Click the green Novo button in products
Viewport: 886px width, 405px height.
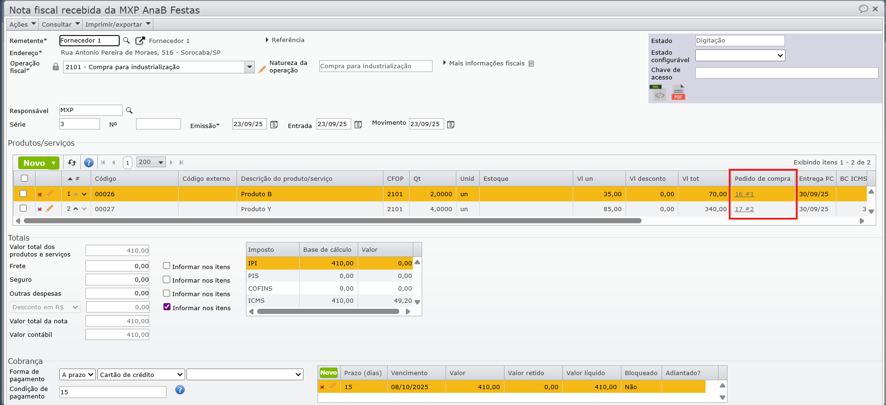click(x=34, y=163)
